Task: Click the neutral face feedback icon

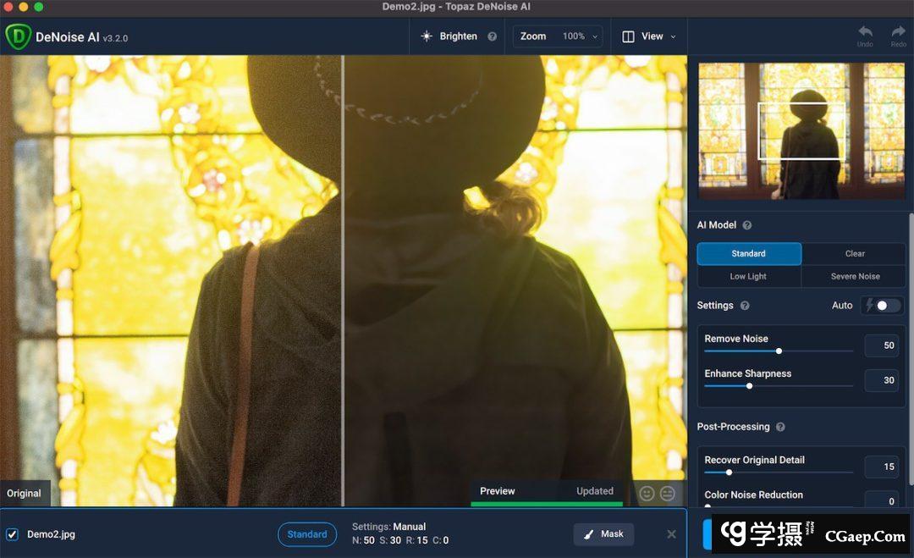Action: point(668,493)
